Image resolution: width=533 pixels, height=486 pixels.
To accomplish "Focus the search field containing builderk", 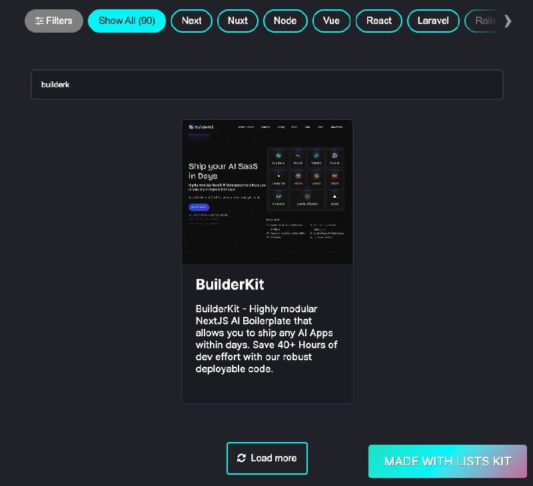I will (267, 85).
